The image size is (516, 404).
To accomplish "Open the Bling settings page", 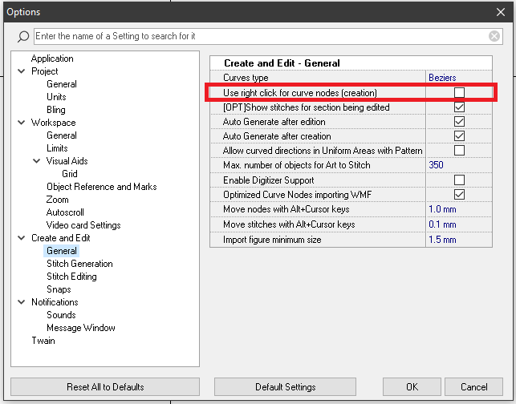I will [56, 110].
